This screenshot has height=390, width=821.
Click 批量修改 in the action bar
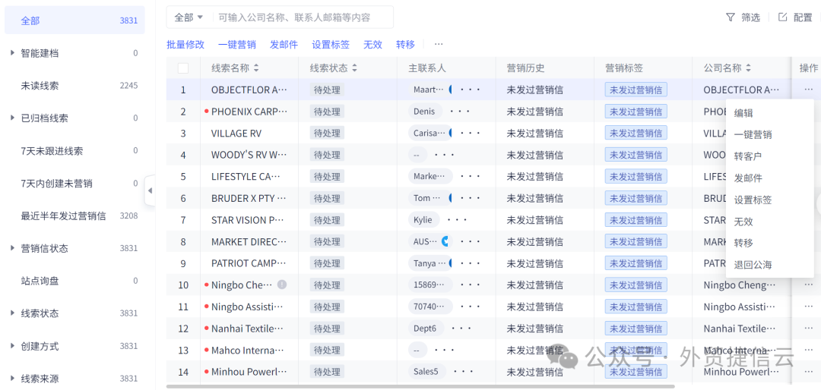[x=185, y=45]
